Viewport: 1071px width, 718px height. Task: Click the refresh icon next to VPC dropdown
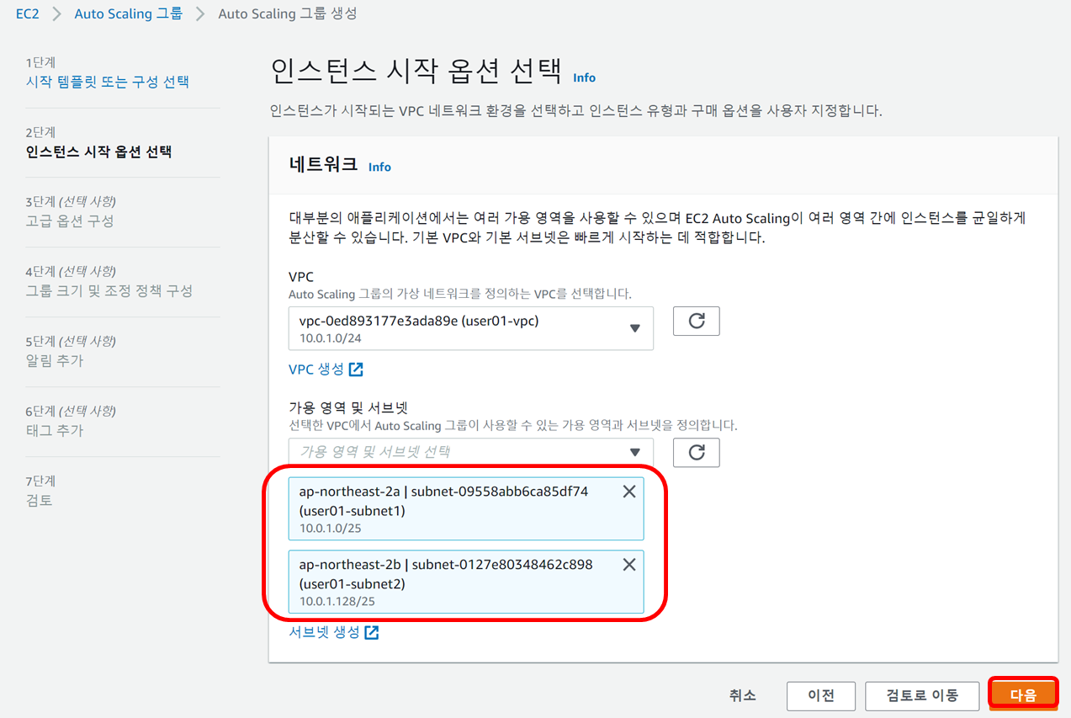click(x=696, y=321)
